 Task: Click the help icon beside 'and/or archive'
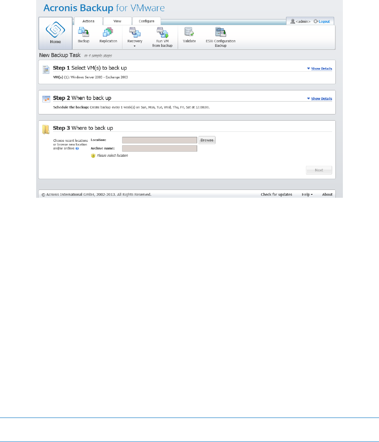pyautogui.click(x=77, y=148)
